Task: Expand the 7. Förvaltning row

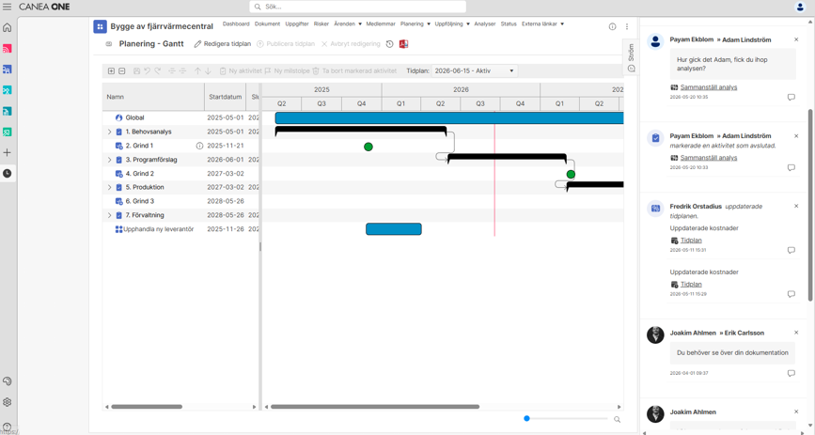Action: tap(109, 215)
